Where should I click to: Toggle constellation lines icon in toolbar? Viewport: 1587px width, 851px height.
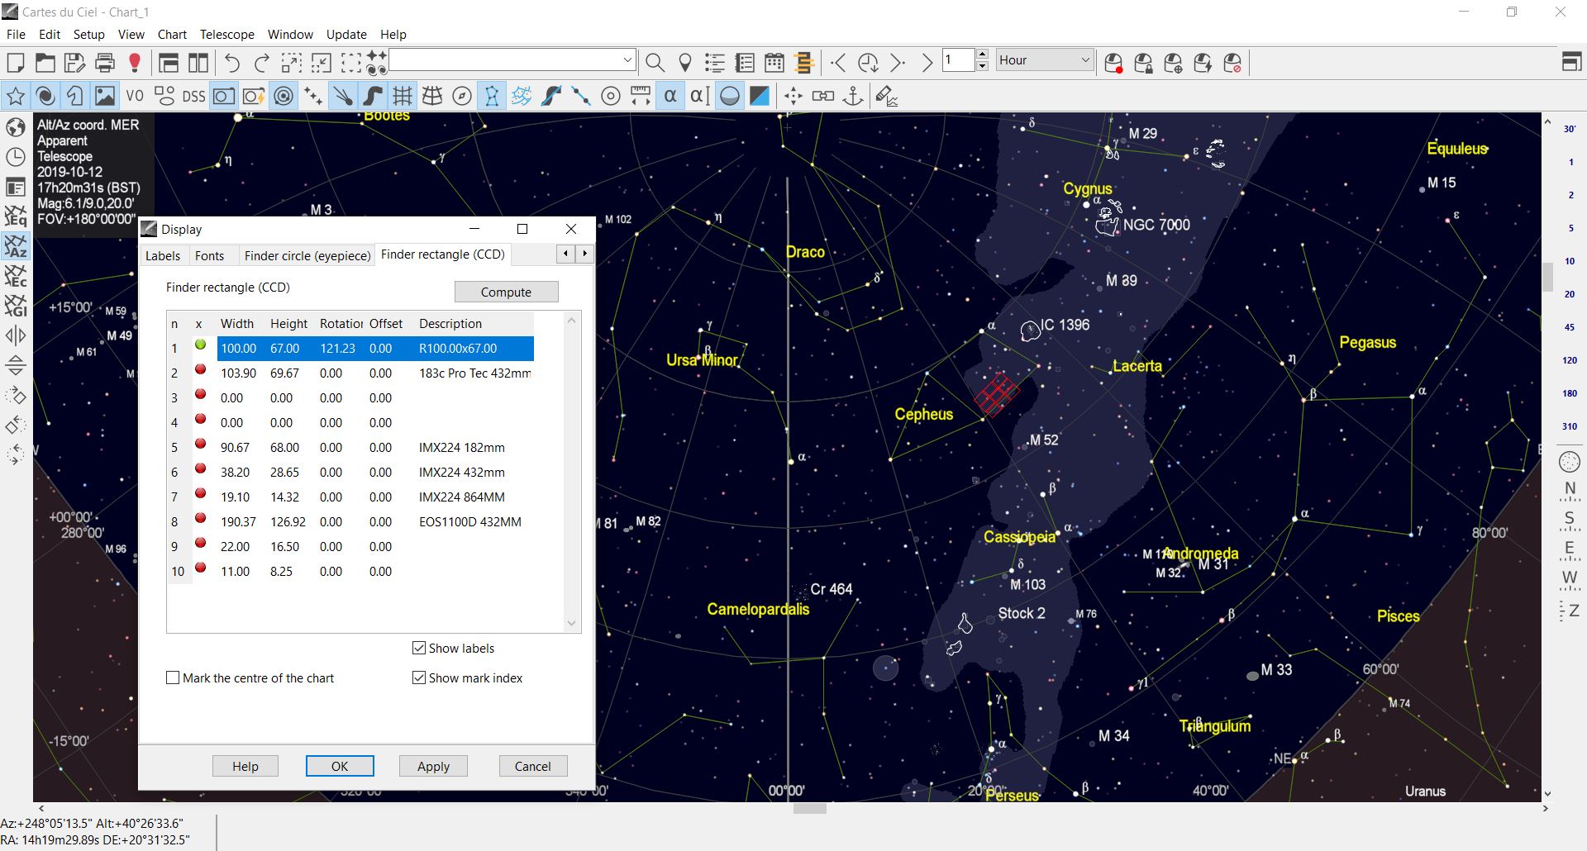(x=492, y=97)
